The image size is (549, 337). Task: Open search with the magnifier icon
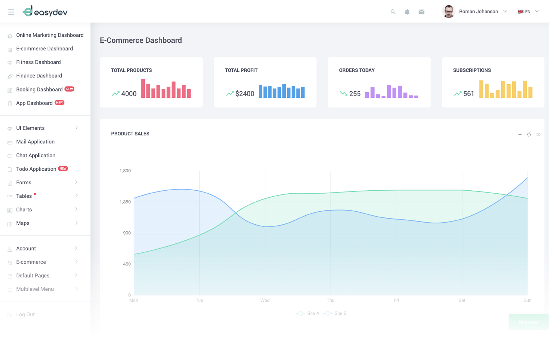coord(393,12)
